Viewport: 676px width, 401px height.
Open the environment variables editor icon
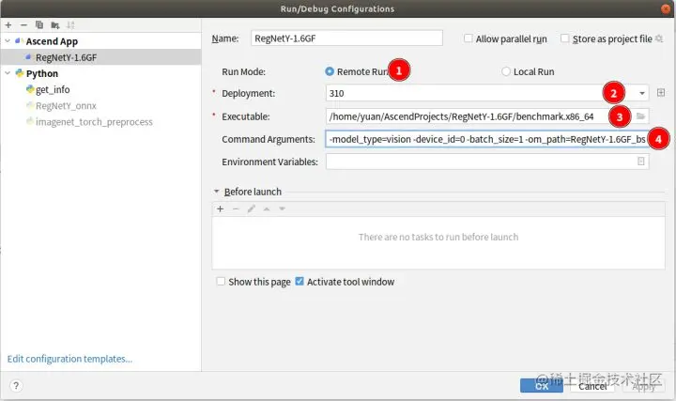click(x=641, y=162)
